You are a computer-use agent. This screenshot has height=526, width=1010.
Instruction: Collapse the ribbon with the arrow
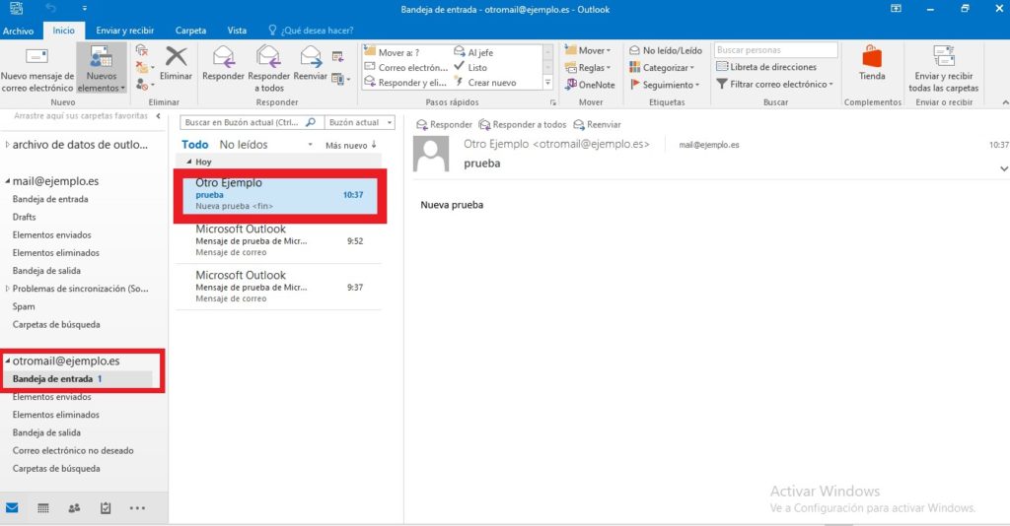1005,102
